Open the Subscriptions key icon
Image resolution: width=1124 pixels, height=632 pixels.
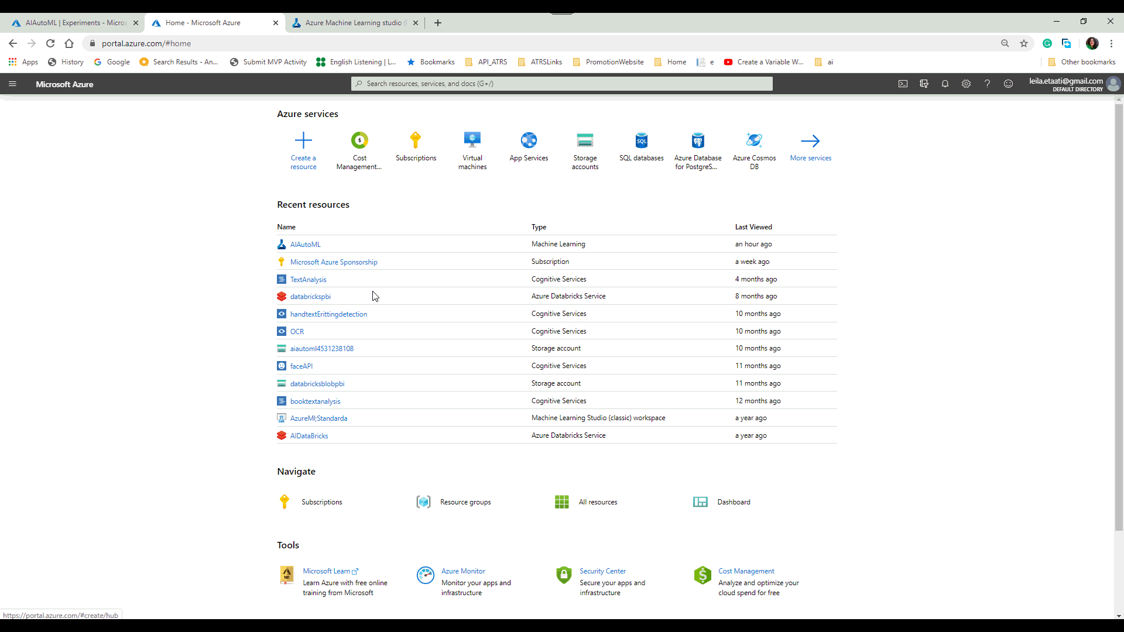point(416,140)
